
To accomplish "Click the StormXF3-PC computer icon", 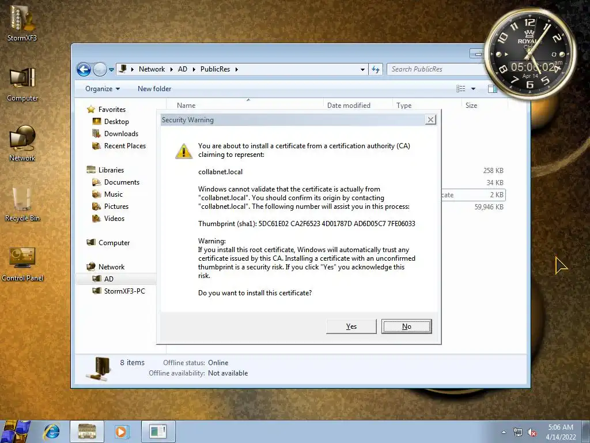I will [97, 291].
